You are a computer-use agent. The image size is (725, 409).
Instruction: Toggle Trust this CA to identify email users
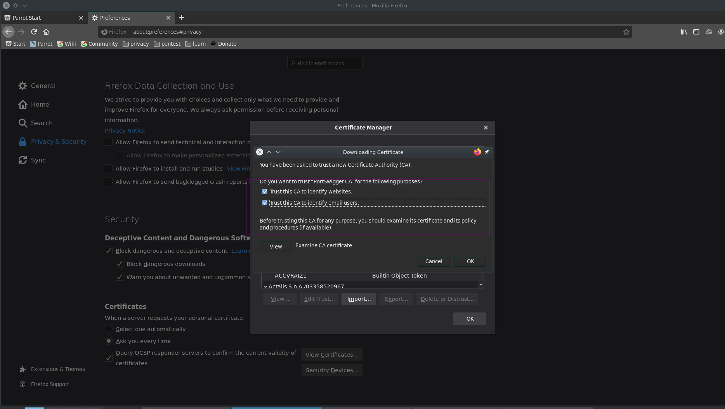[265, 203]
